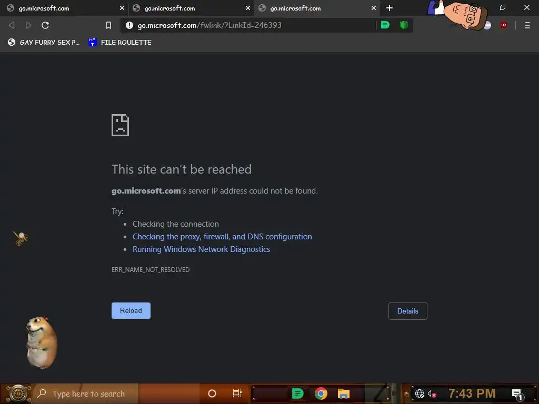Viewport: 539px width, 404px height.
Task: Click the muted volume tray icon
Action: click(x=432, y=393)
